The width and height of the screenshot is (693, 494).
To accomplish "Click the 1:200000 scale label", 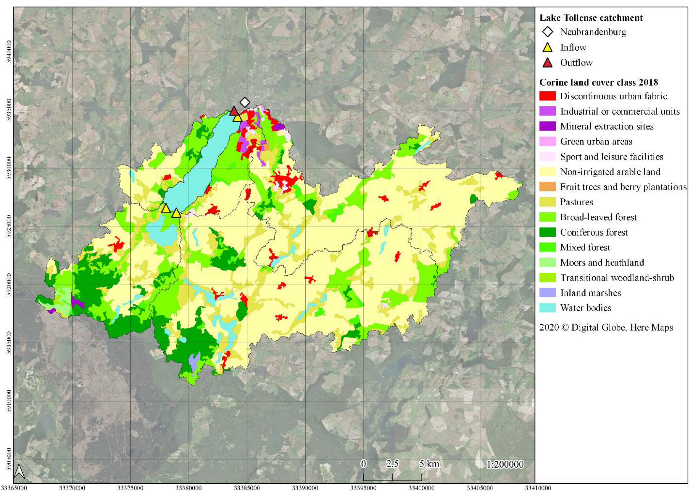I will [x=505, y=464].
